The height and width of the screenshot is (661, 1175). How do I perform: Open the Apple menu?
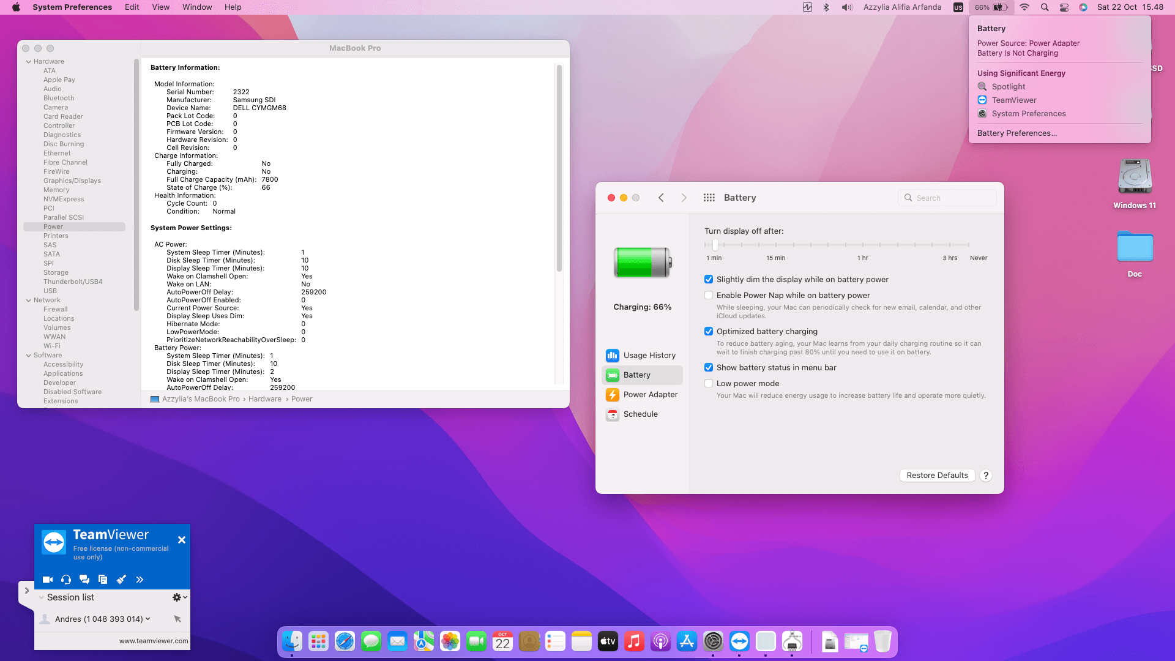click(x=17, y=7)
